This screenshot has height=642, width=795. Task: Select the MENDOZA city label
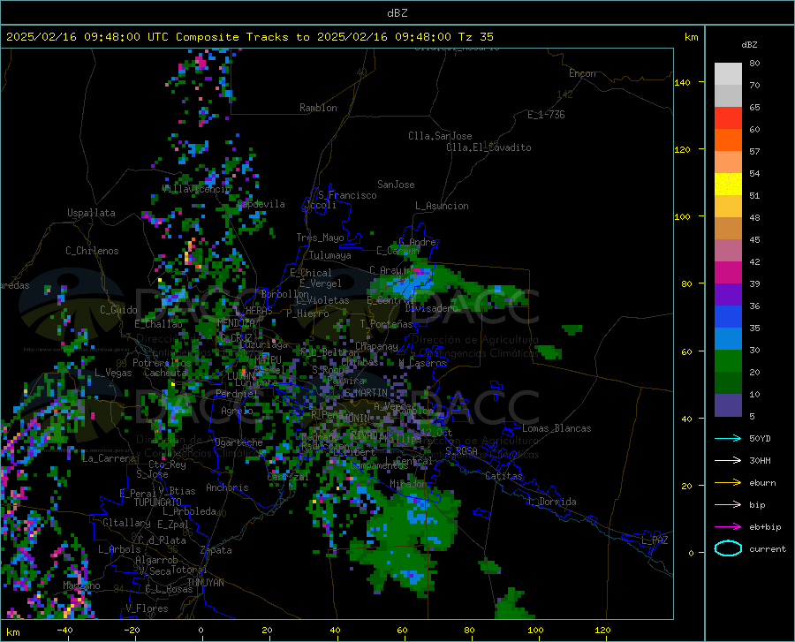[236, 322]
